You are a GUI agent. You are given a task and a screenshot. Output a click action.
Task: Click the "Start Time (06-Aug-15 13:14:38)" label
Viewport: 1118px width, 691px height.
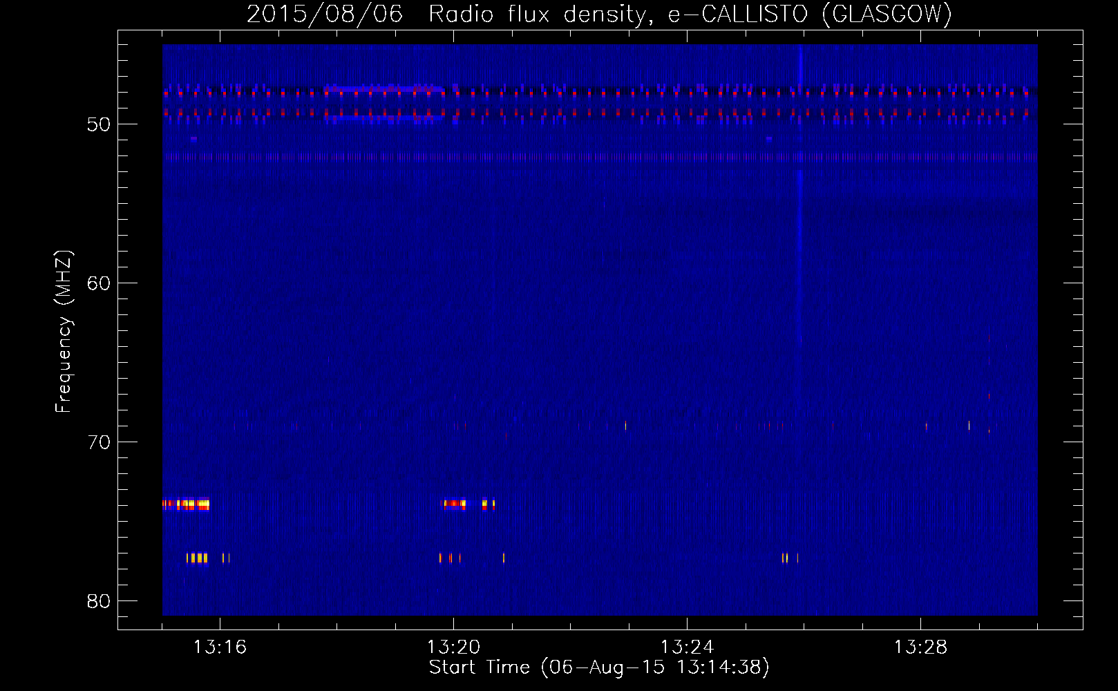coord(599,668)
